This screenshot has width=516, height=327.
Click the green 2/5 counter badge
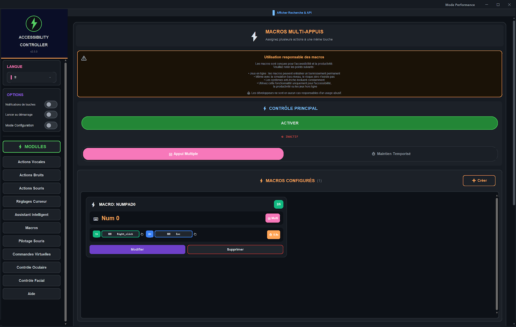(279, 204)
